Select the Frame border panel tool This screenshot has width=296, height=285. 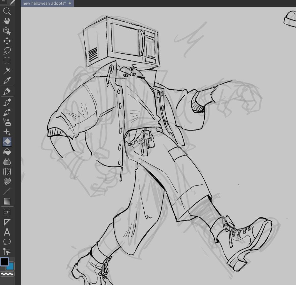tap(7, 212)
